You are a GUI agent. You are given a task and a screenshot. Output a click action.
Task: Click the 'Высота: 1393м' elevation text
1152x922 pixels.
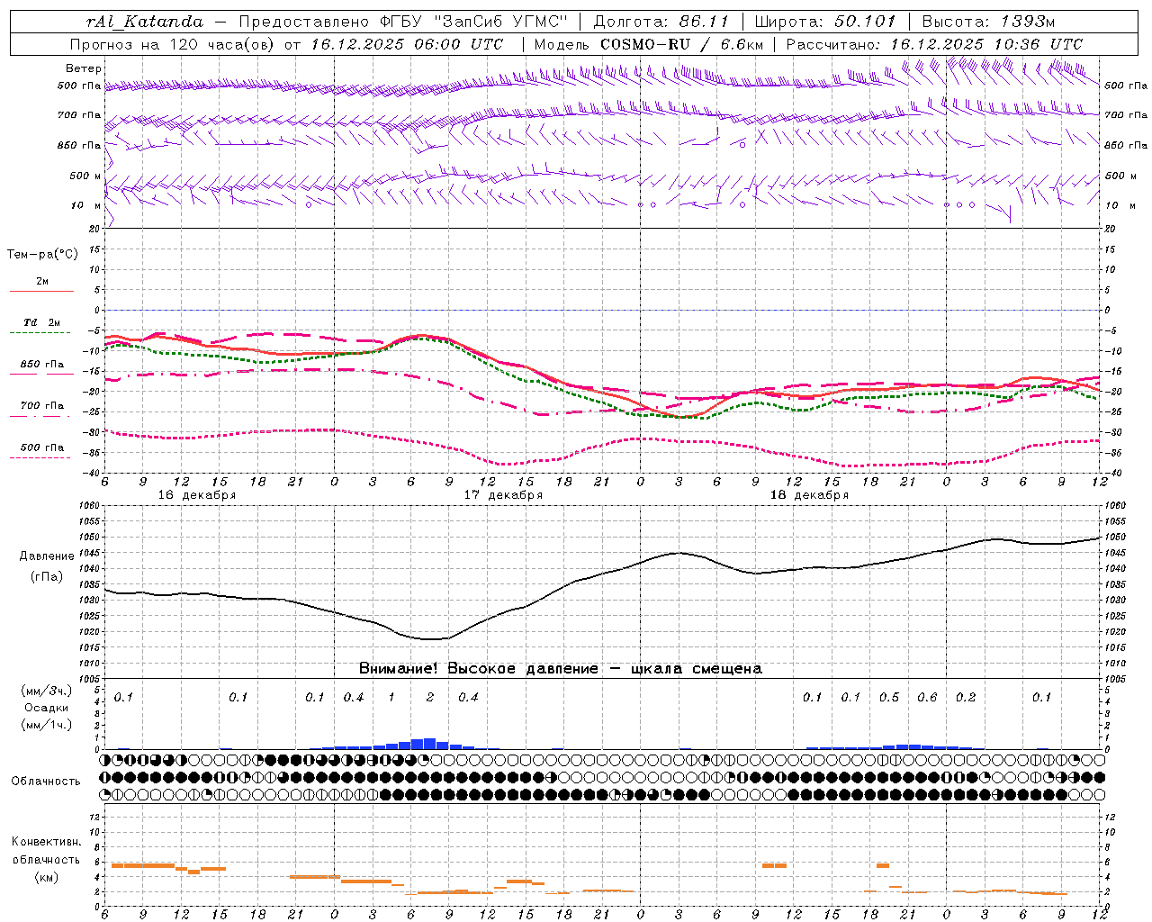point(988,21)
